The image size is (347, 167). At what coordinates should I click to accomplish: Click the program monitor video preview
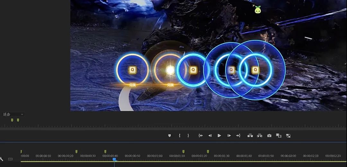tap(209, 55)
